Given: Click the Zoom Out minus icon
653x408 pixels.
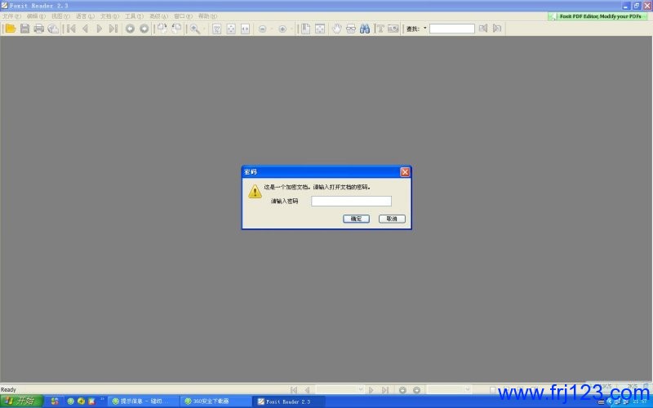Looking at the screenshot, I should 262,29.
